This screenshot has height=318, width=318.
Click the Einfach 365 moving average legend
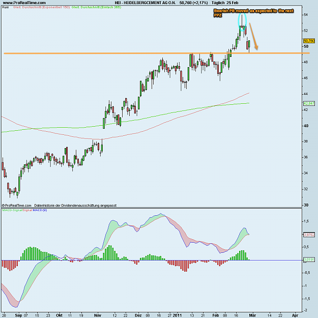96,7
